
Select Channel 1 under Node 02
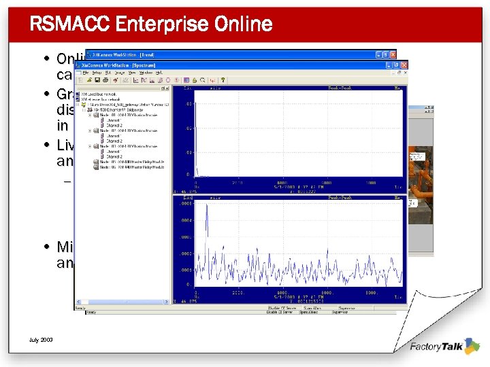(114, 136)
